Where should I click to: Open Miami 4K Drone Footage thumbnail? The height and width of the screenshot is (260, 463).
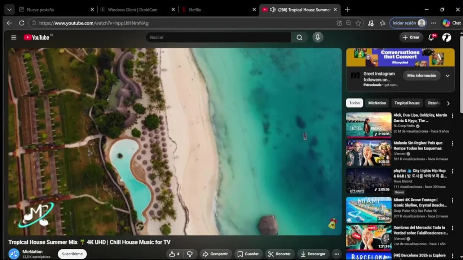click(x=369, y=210)
